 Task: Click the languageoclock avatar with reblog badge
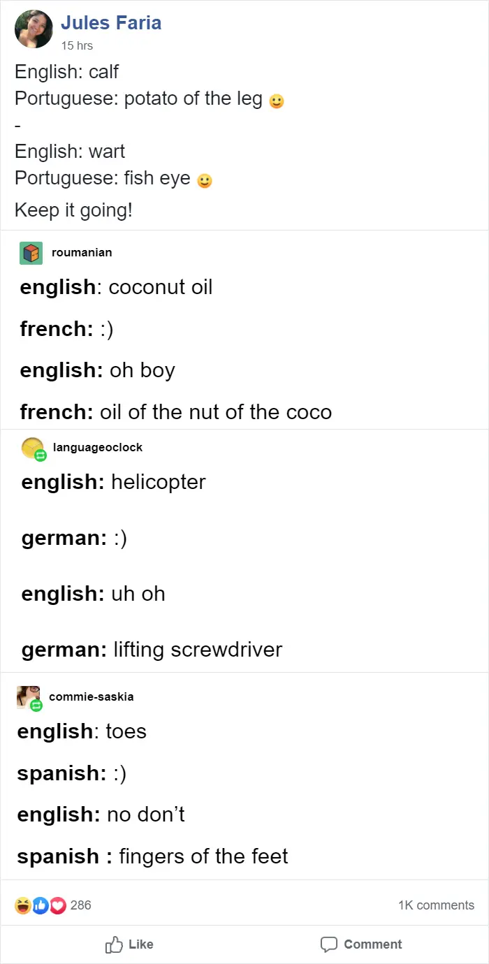click(34, 449)
